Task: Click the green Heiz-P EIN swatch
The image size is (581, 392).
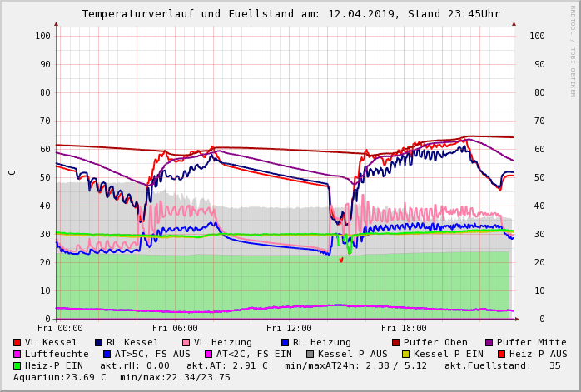Action: click(17, 365)
